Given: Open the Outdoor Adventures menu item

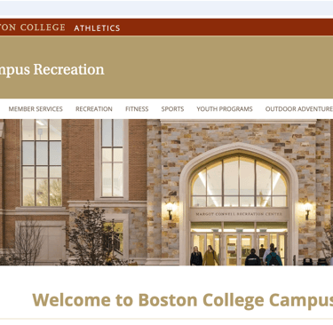Looking at the screenshot, I should coord(299,109).
